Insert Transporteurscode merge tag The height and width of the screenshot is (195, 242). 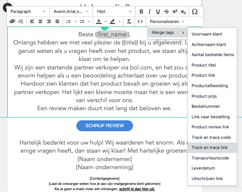(212, 158)
